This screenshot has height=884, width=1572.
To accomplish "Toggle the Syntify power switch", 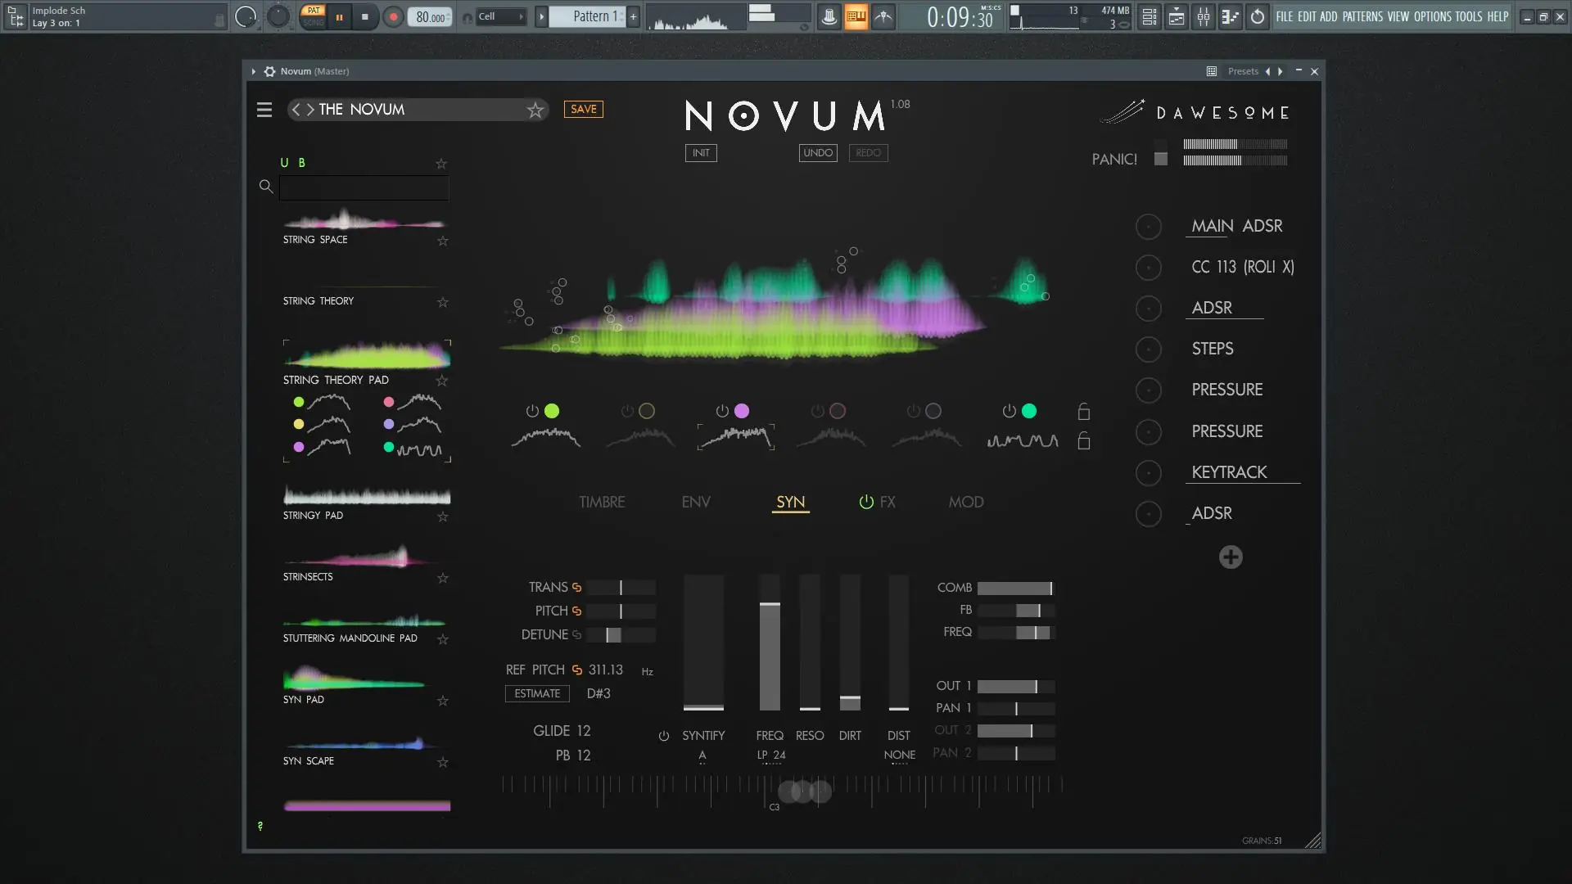I will [663, 736].
